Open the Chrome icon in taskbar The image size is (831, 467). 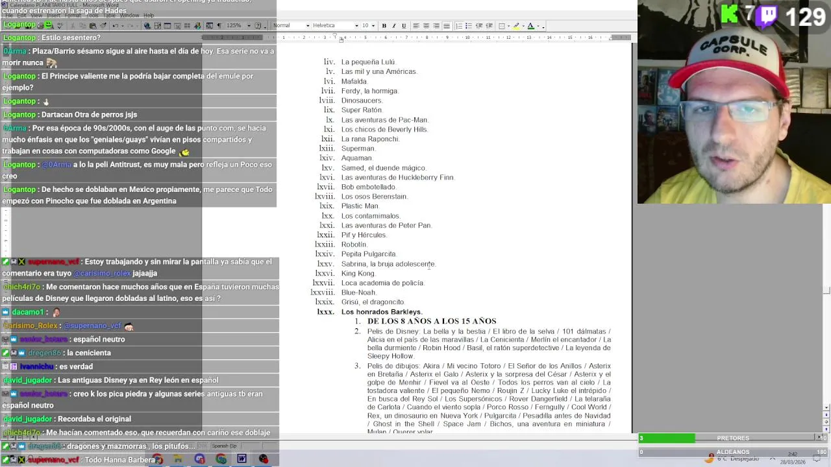221,459
